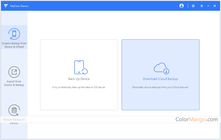Choose the 'Back Up Device' title text
Viewport: 221px width, 140px height.
pos(79,79)
